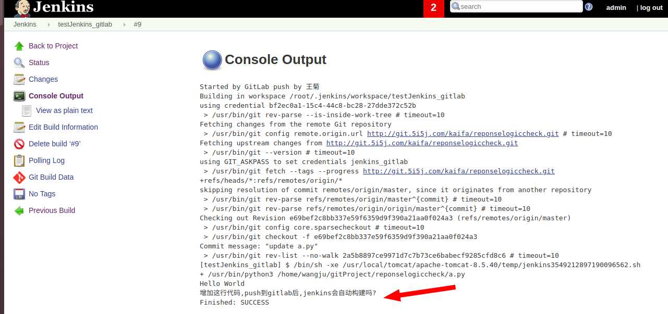Choose Delete build '#9'

click(x=55, y=144)
